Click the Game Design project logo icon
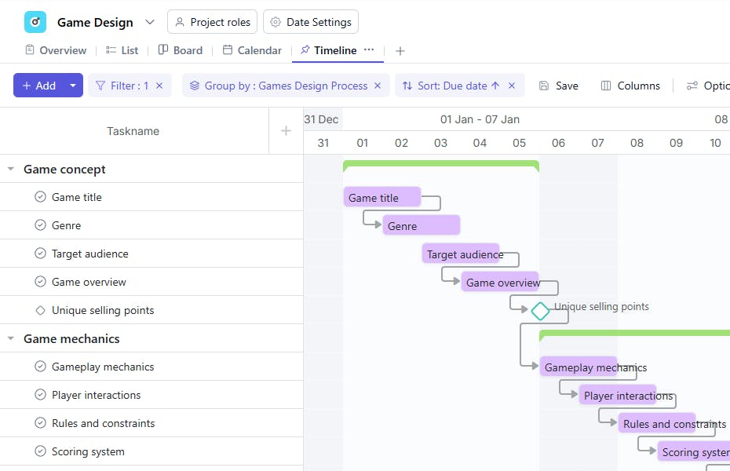Viewport: 730px width, 471px height. pyautogui.click(x=35, y=22)
